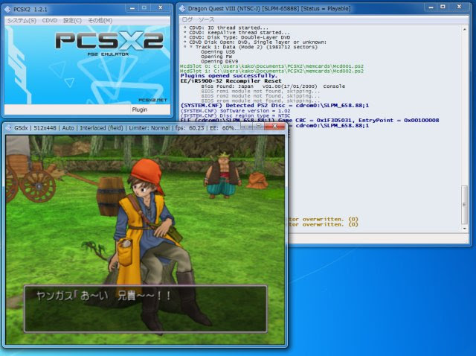Screen dimensions: 476x356
Task: Open the CDVD menu in PCSX2
Action: (50, 20)
